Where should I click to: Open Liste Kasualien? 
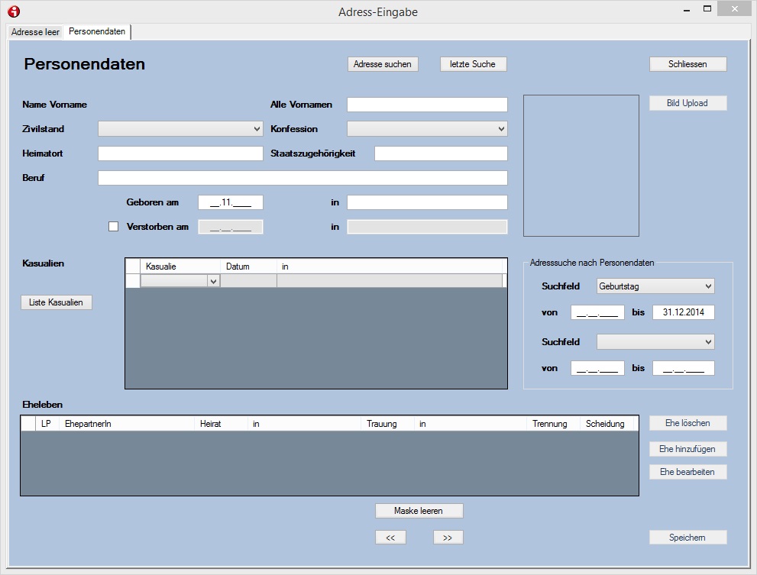(57, 302)
